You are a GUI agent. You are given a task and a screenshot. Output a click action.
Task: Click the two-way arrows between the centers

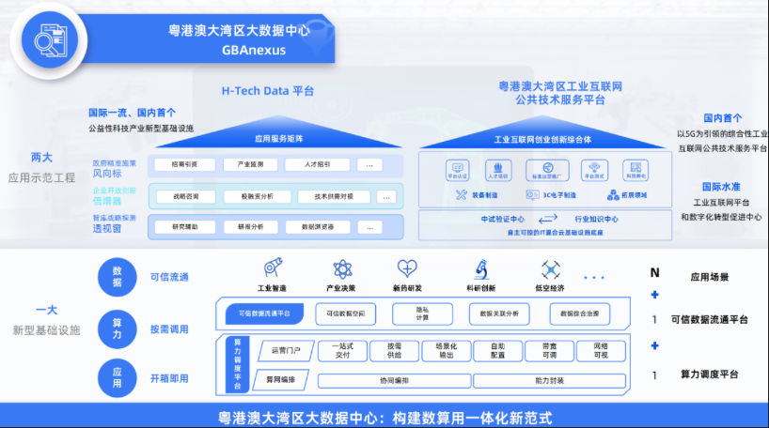[x=548, y=219]
